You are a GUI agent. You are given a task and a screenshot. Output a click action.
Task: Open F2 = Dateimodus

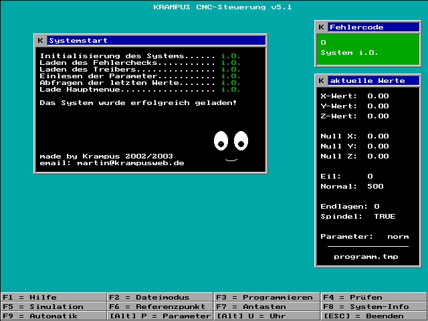point(160,297)
